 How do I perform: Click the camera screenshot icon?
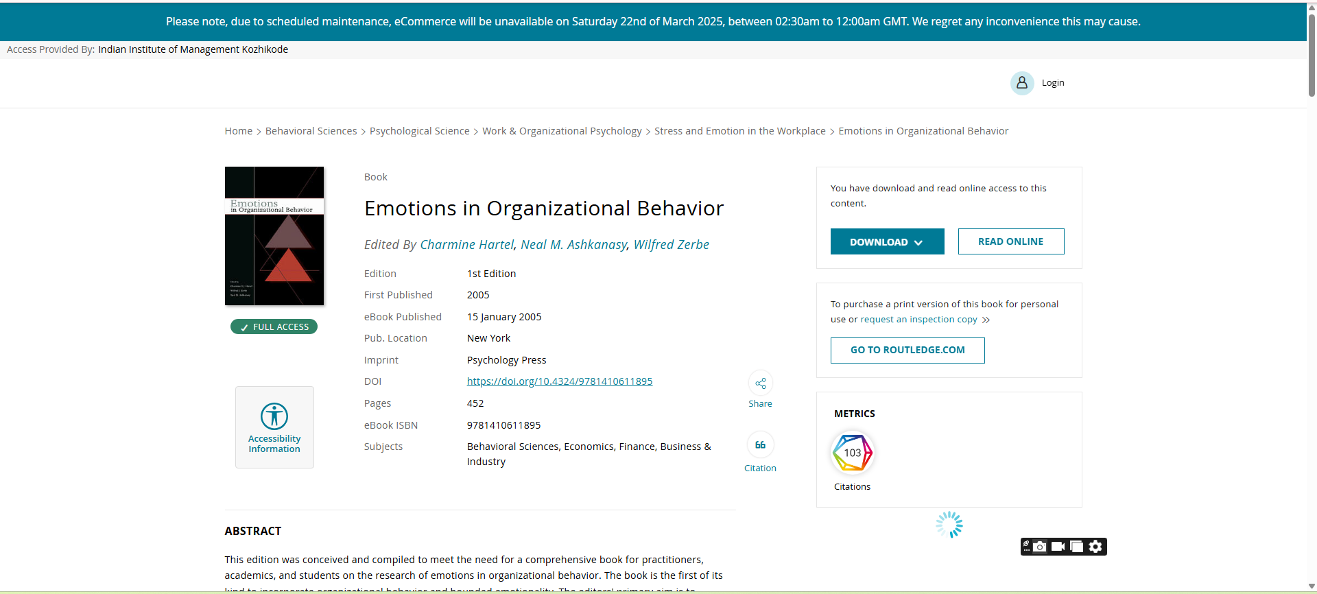[1040, 547]
